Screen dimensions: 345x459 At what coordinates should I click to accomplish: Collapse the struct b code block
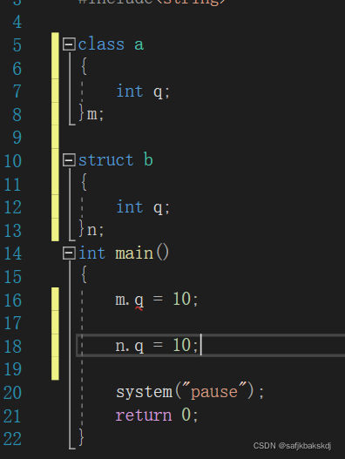69,160
